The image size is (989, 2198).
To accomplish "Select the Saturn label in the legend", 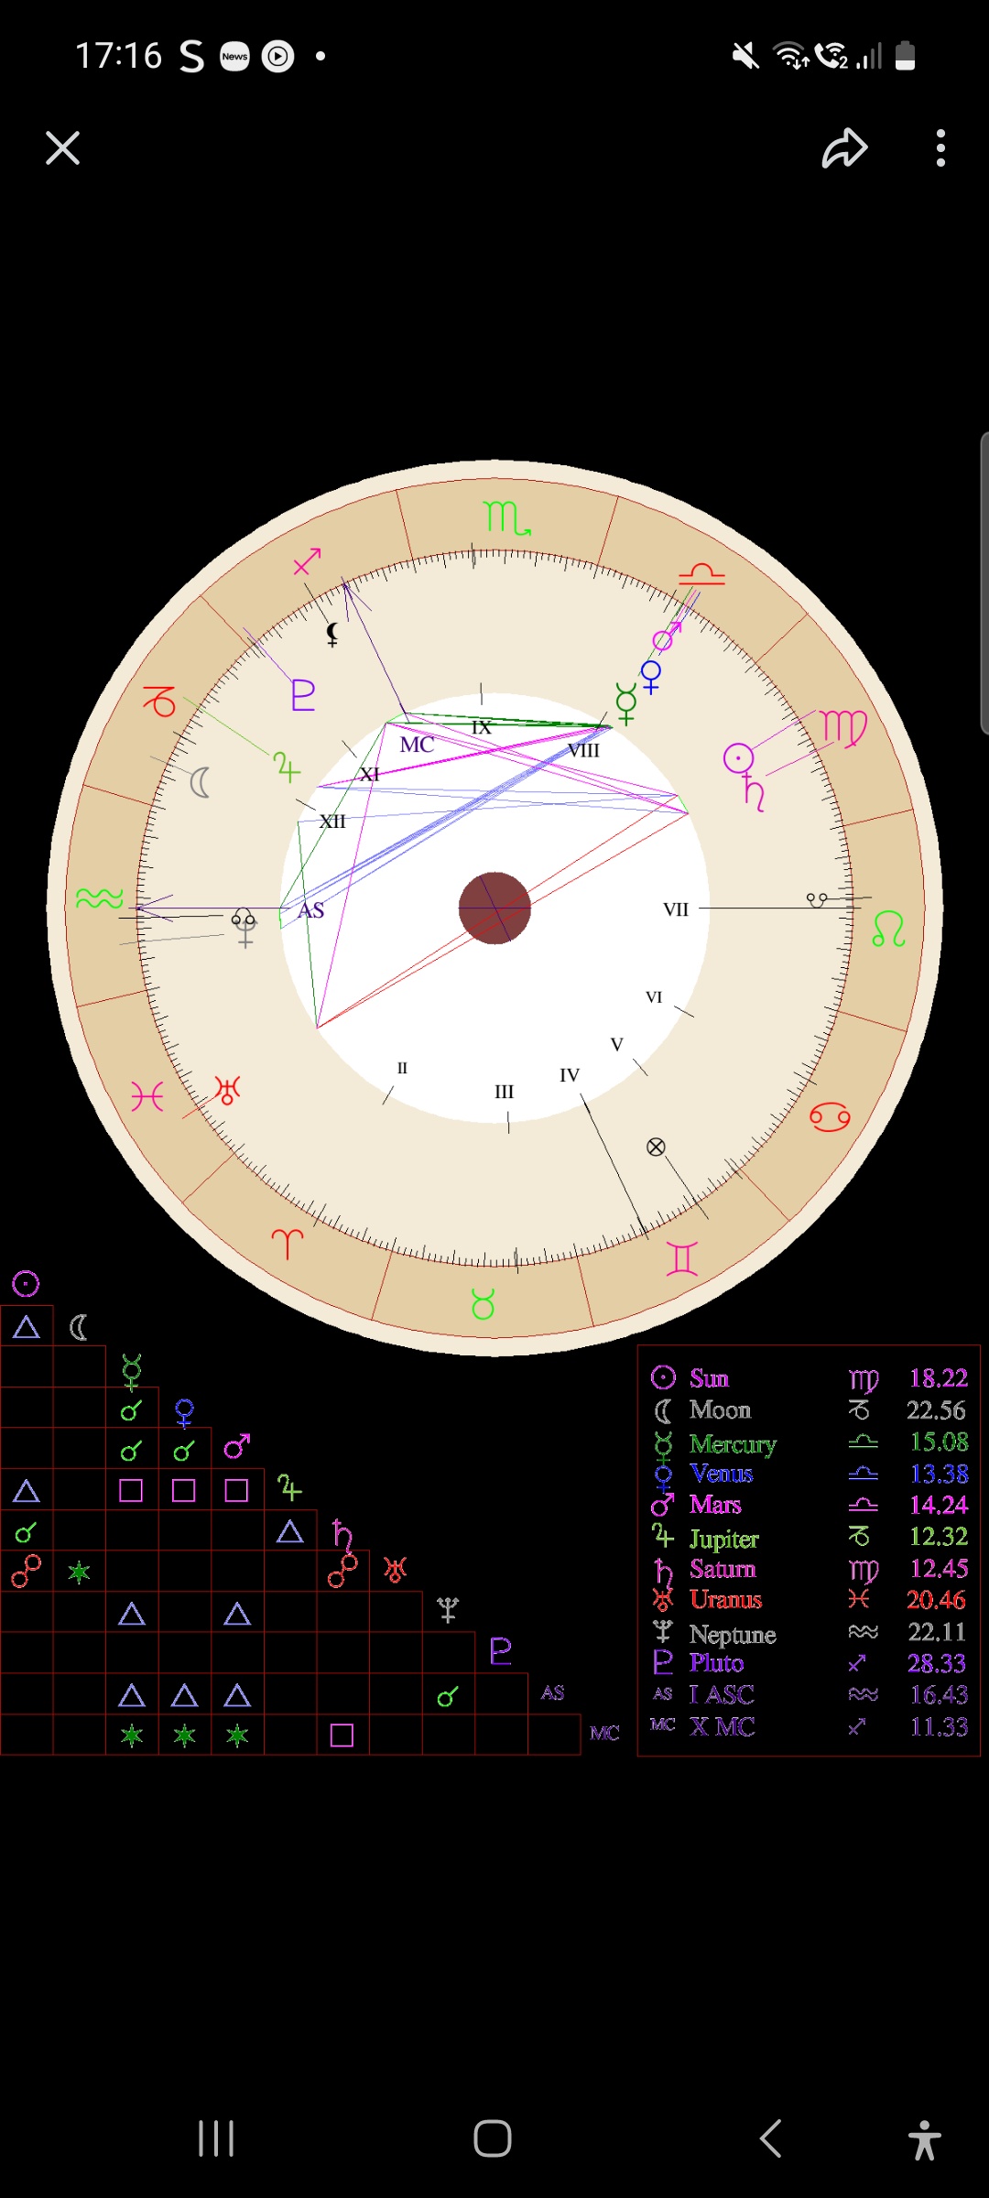I will pyautogui.click(x=723, y=1569).
